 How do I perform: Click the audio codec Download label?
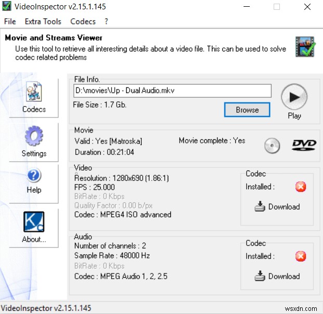pos(284,276)
